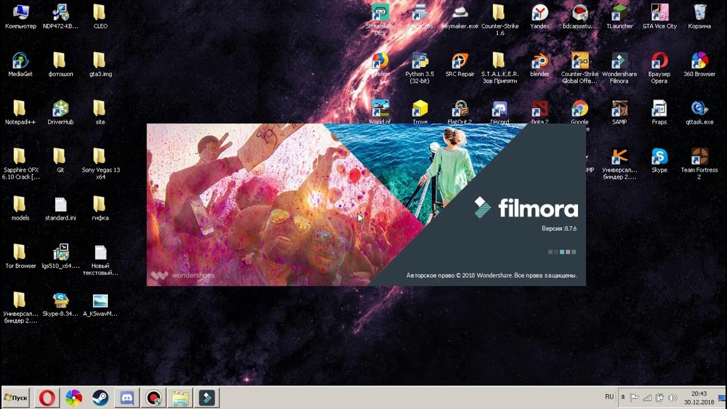The width and height of the screenshot is (727, 409).
Task: Open Sony Vegas 13 x64 folder
Action: tap(100, 164)
